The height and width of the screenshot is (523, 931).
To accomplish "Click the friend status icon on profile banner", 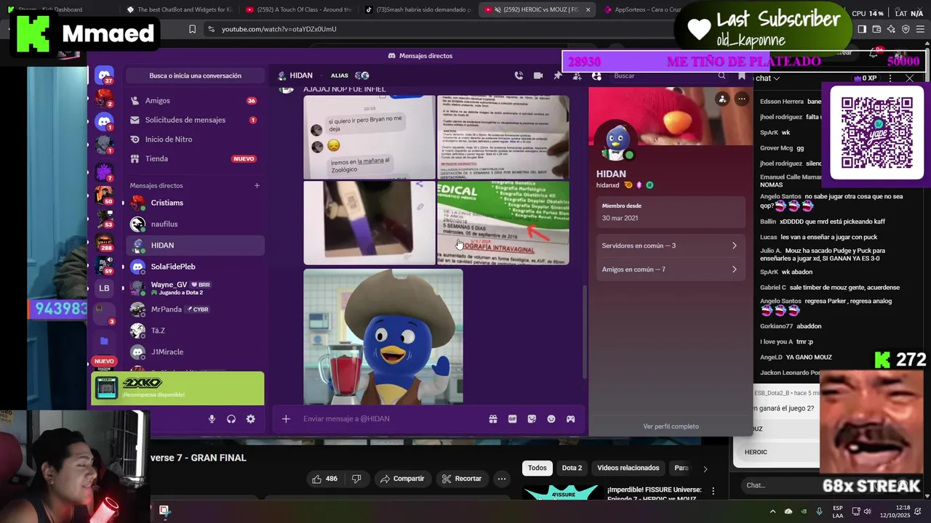I will click(x=722, y=99).
